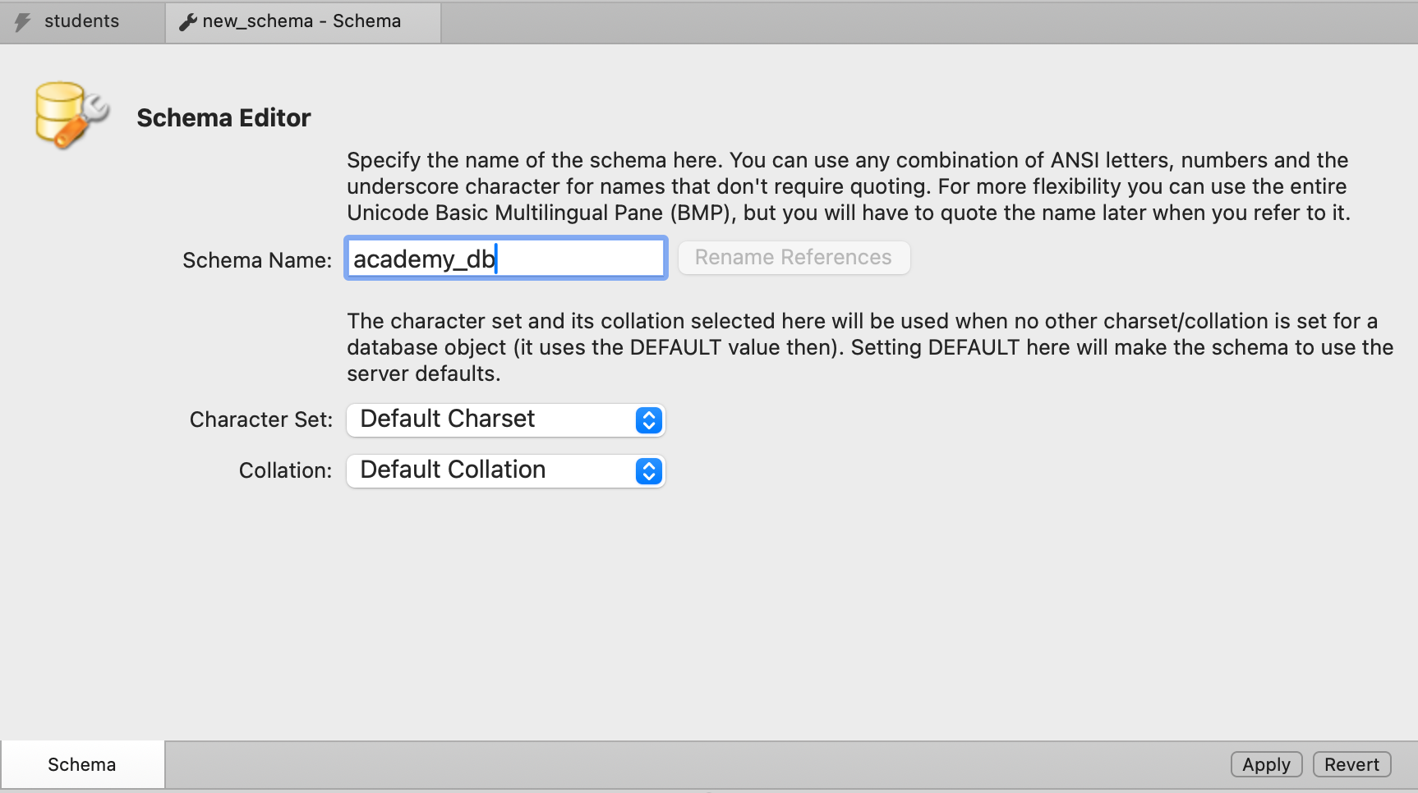Click the Rename References button
Viewport: 1418px width, 793px height.
[x=793, y=258]
